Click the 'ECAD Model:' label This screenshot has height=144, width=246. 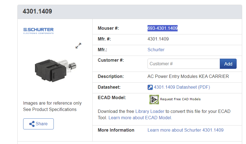112,98
